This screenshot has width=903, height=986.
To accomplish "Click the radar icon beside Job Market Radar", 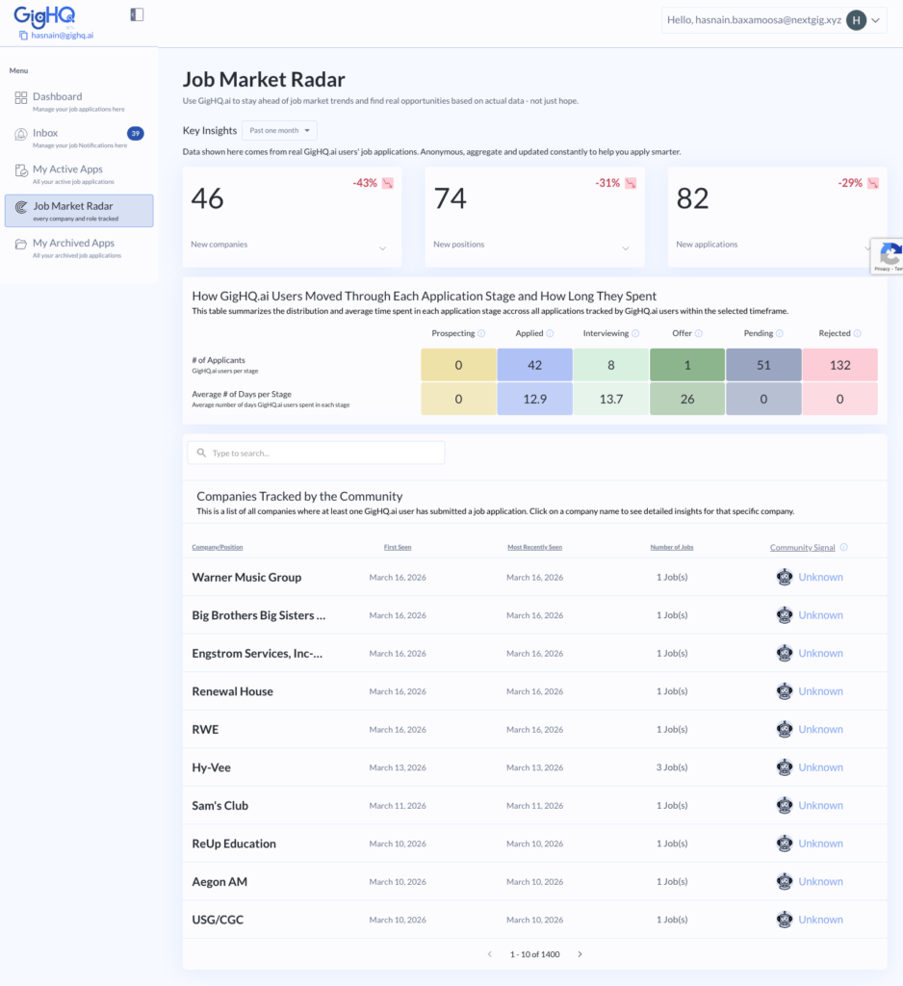I will pyautogui.click(x=21, y=206).
